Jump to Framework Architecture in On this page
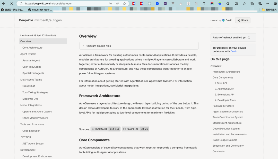 pyautogui.click(x=226, y=72)
